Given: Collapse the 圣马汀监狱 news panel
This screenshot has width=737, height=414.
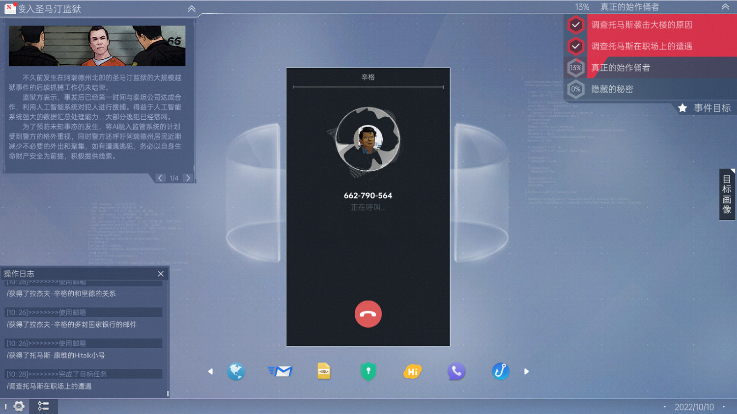Looking at the screenshot, I should pos(191,8).
